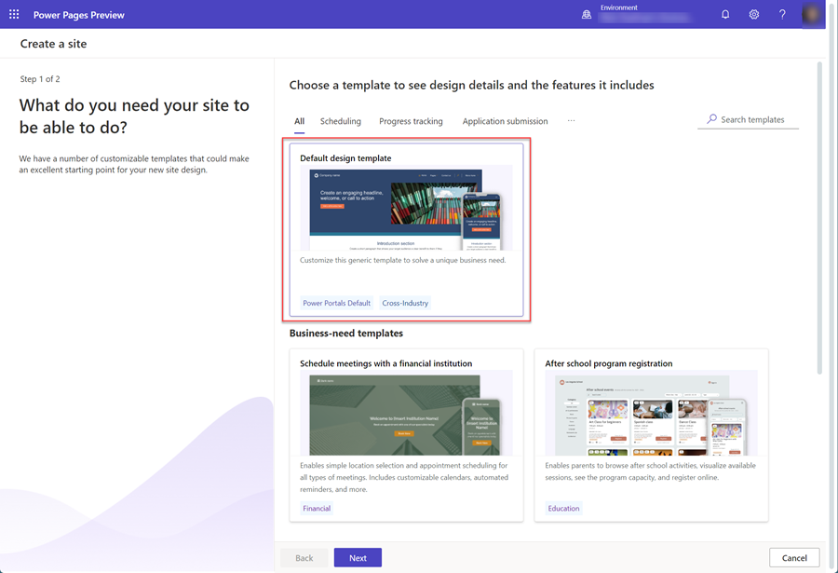The height and width of the screenshot is (573, 838).
Task: Cancel the site creation
Action: (794, 557)
